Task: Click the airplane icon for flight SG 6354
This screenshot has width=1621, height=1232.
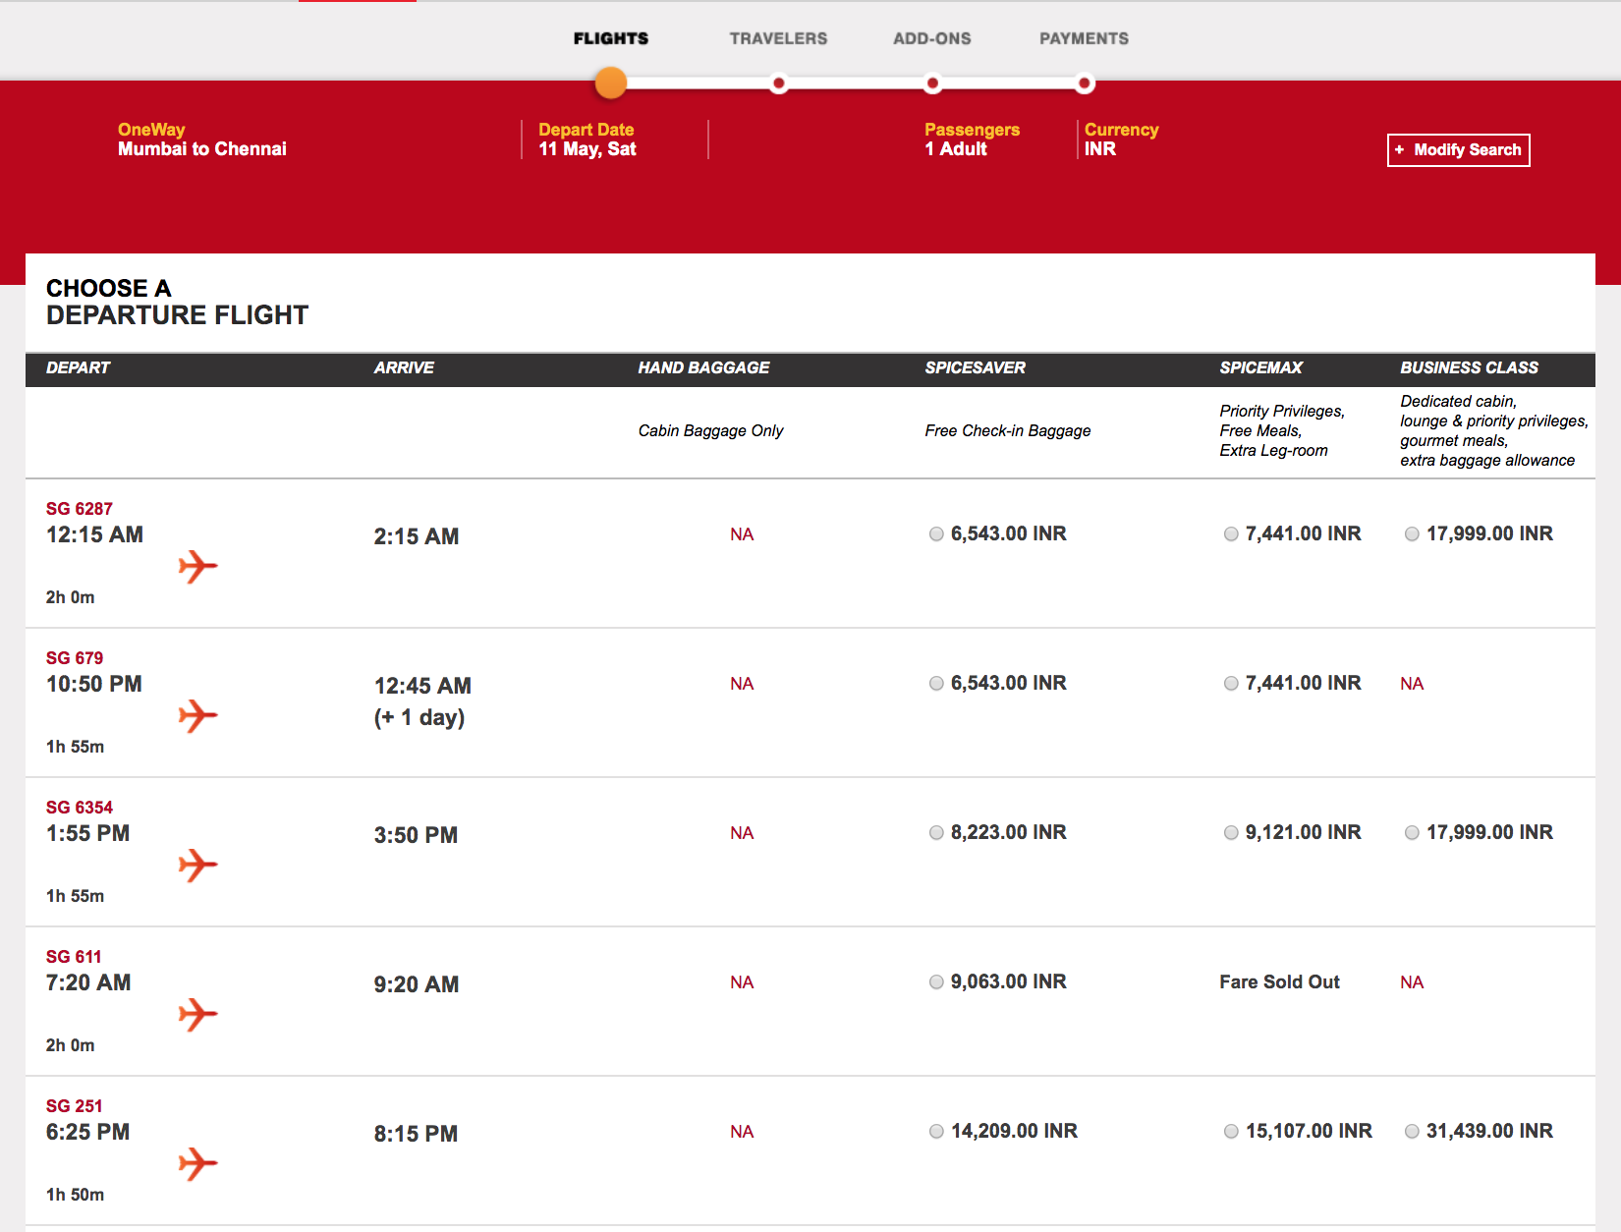Action: tap(197, 866)
